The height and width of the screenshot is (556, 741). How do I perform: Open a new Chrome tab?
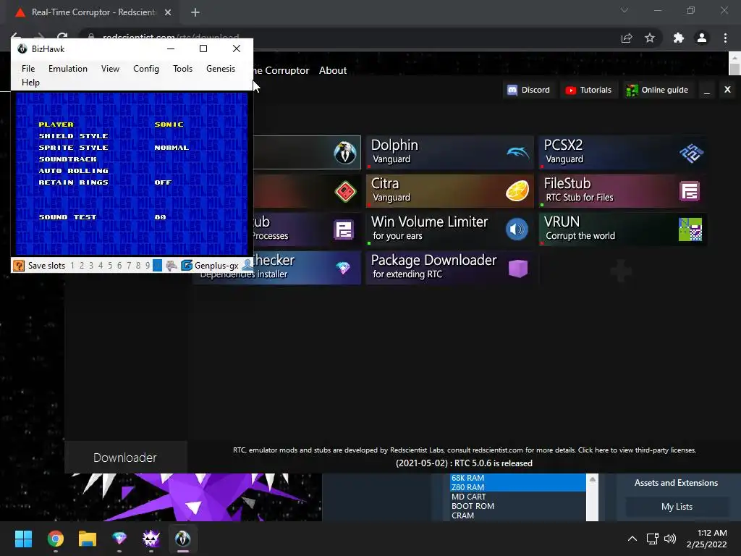195,12
